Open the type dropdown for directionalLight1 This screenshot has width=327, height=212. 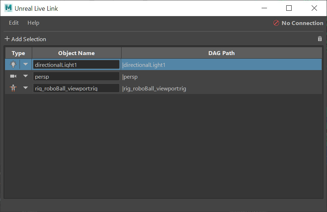(25, 64)
